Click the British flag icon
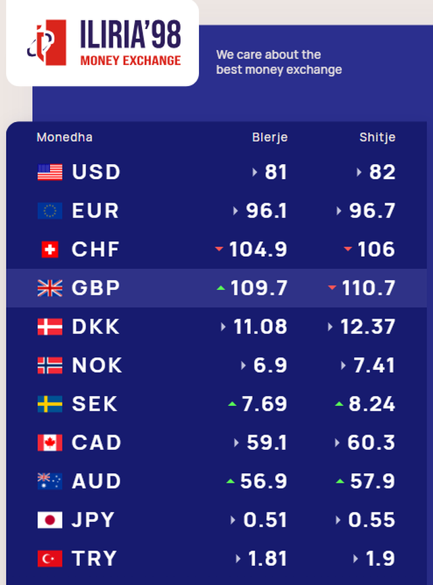Viewport: 433px width, 585px height. click(49, 288)
